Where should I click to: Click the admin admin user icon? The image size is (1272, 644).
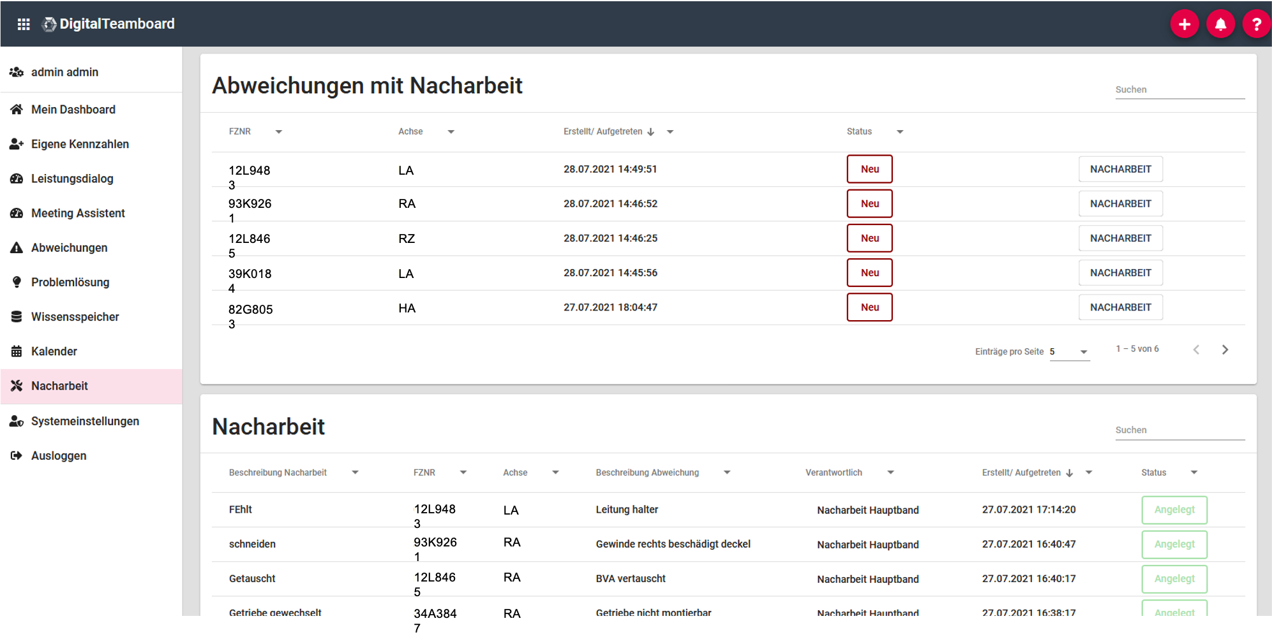tap(17, 72)
